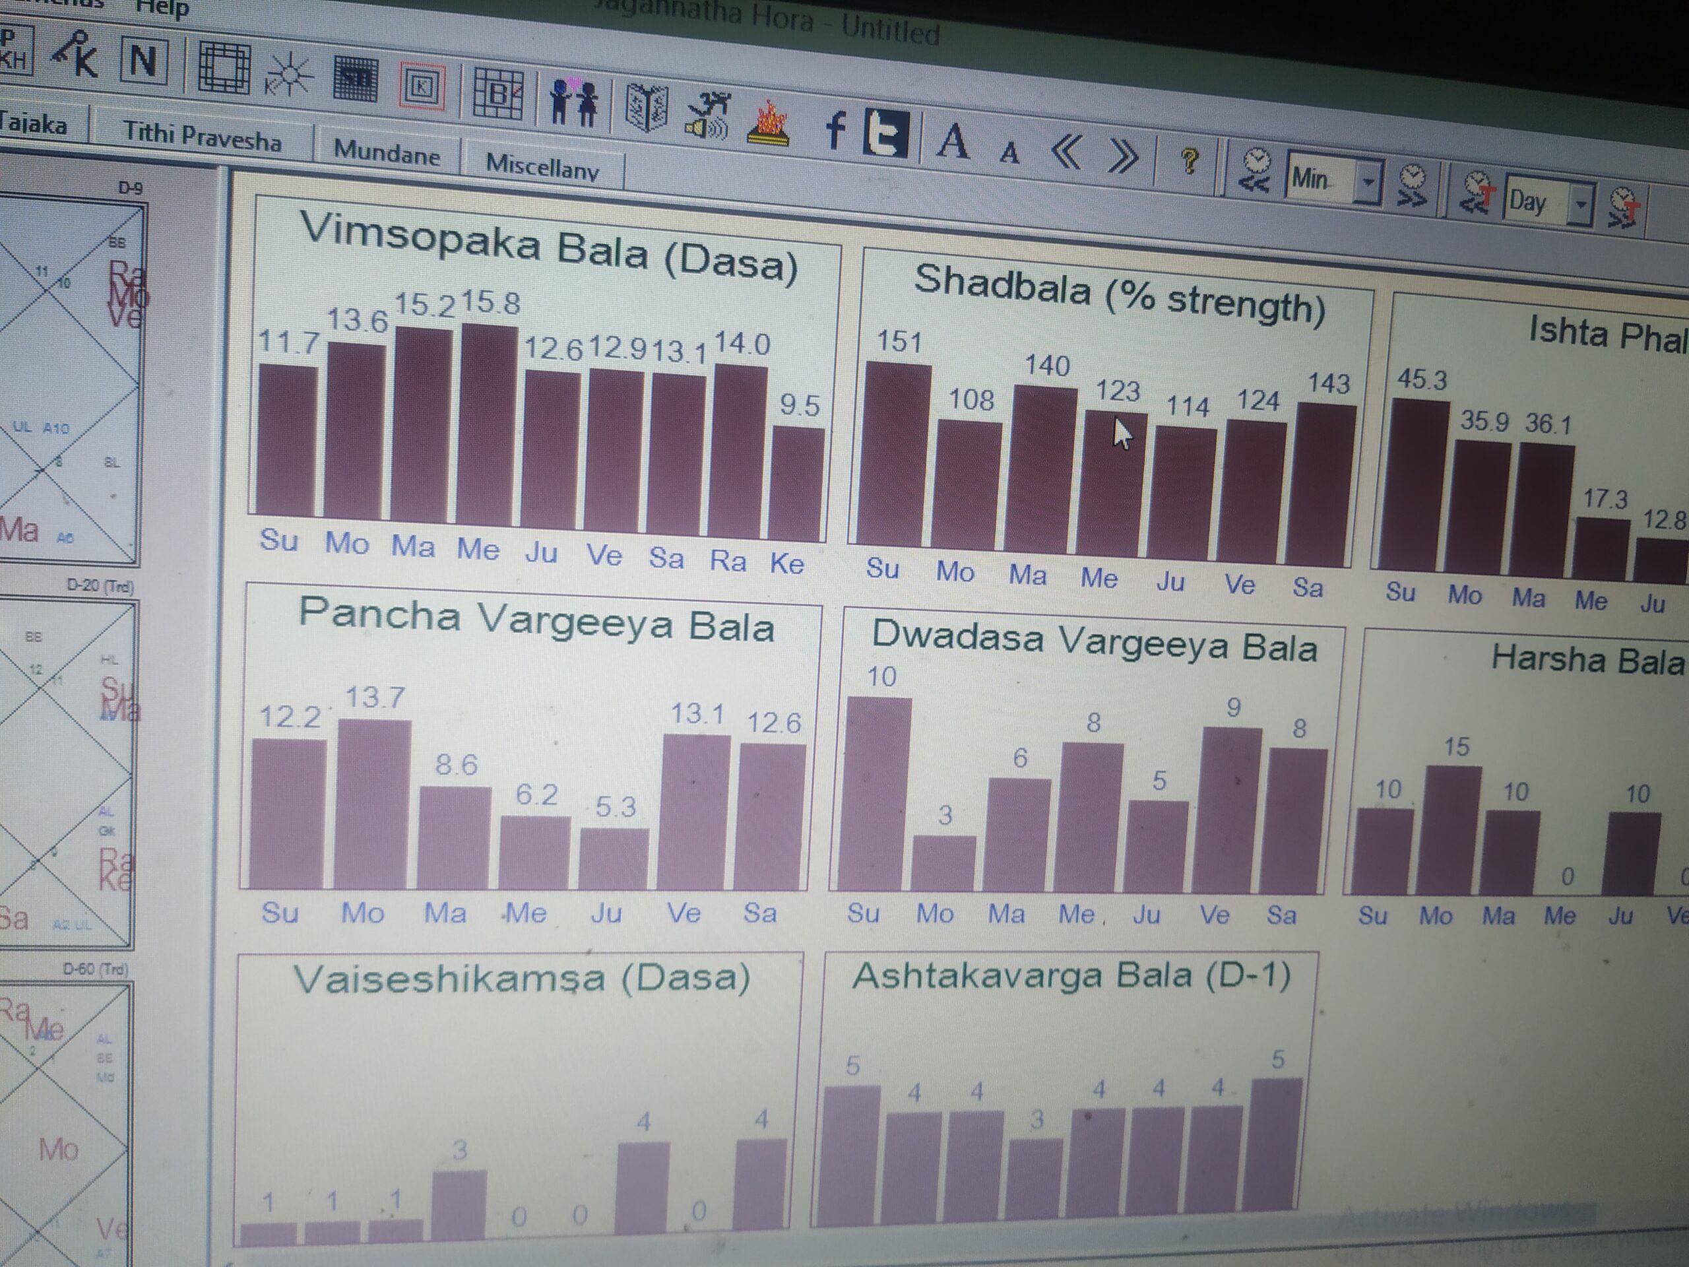Click the Facebook share icon
Screen dimensions: 1689x1267
(x=836, y=130)
